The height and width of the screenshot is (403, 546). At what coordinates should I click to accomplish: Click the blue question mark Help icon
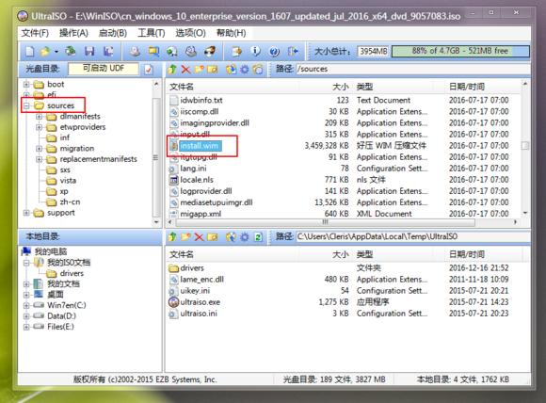(274, 52)
